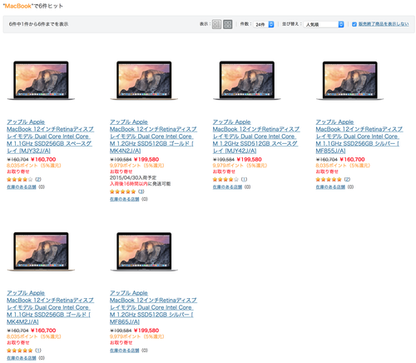
Task: Select the gold MK4M2J/A MacBook thumbnail
Action: click(x=41, y=251)
